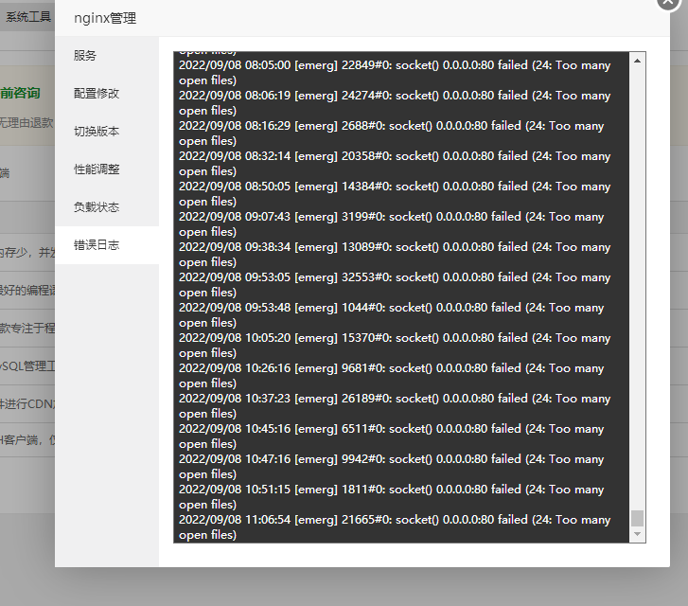Open the 切换版本 tab
Screen dimensions: 688x606
tap(107, 132)
